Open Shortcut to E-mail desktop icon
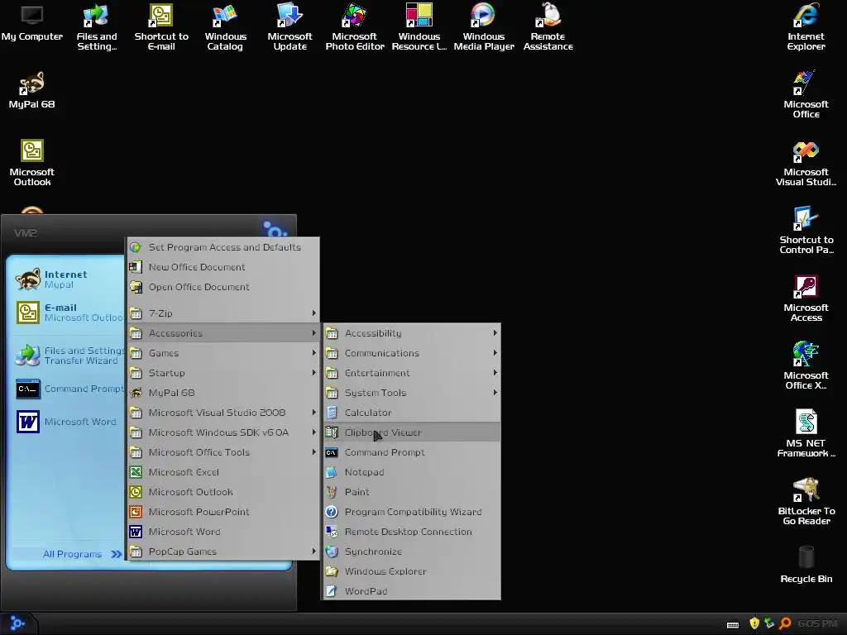Image resolution: width=847 pixels, height=635 pixels. coord(161,27)
